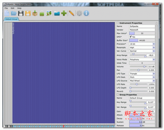Click the Pan slider handle

pos(139,70)
